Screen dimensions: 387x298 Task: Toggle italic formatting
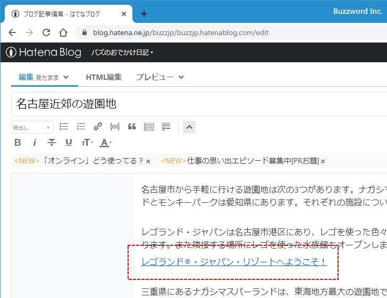click(x=35, y=143)
